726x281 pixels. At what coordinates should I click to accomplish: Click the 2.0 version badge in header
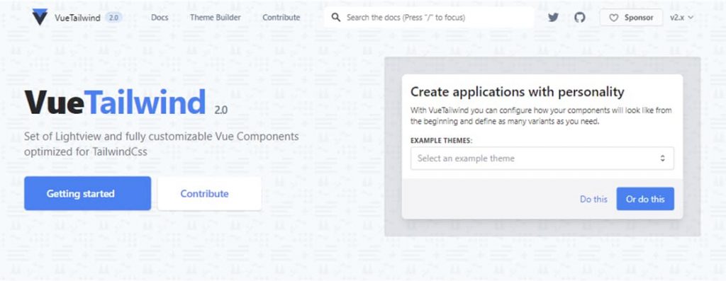113,18
